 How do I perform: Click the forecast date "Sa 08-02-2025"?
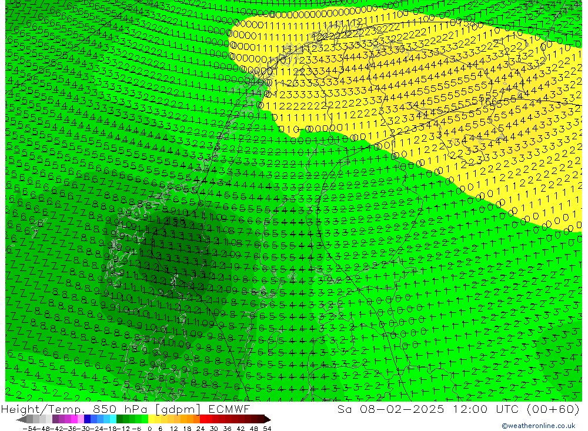click(381, 409)
